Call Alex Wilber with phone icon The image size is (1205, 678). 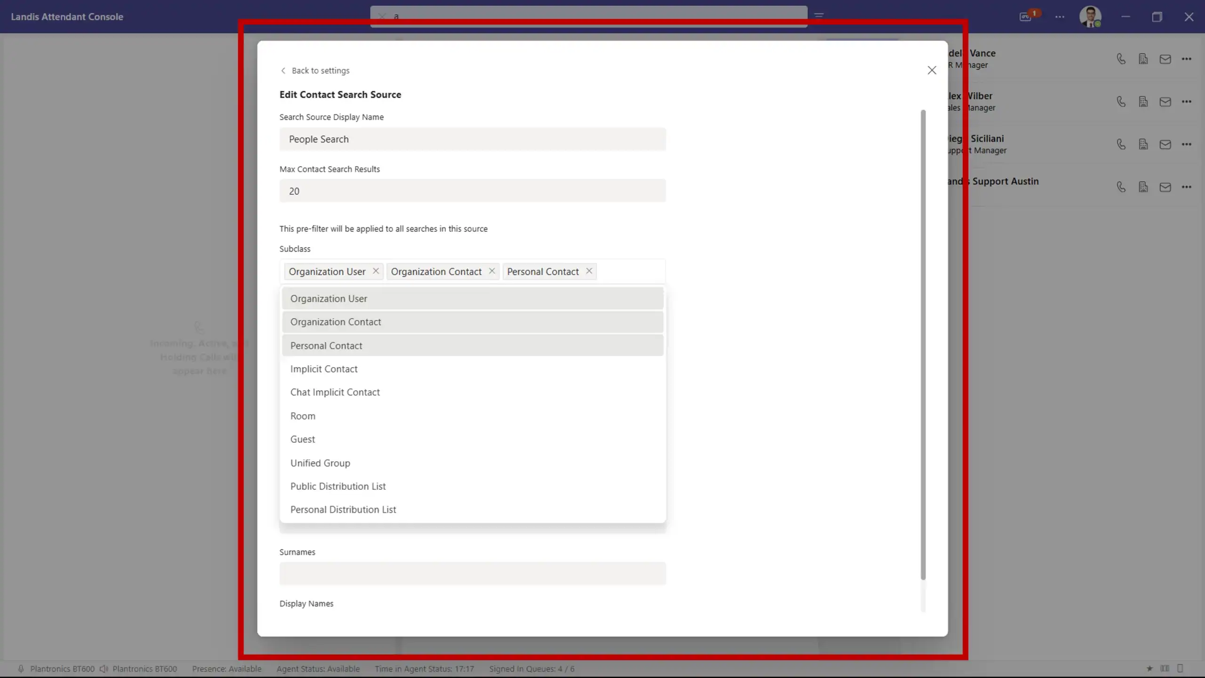[x=1121, y=102]
